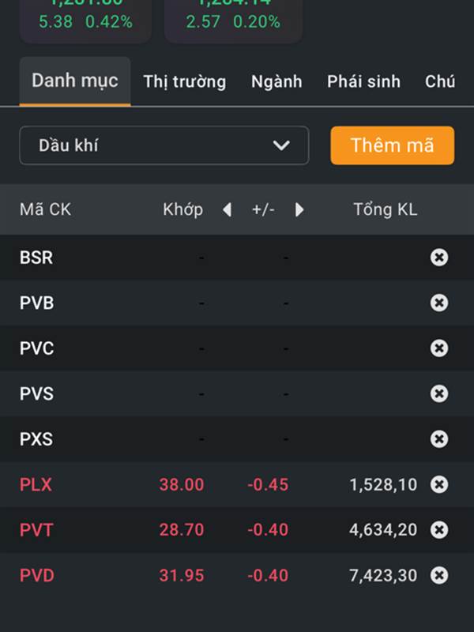Switch to the Thị trường tab

pos(185,81)
